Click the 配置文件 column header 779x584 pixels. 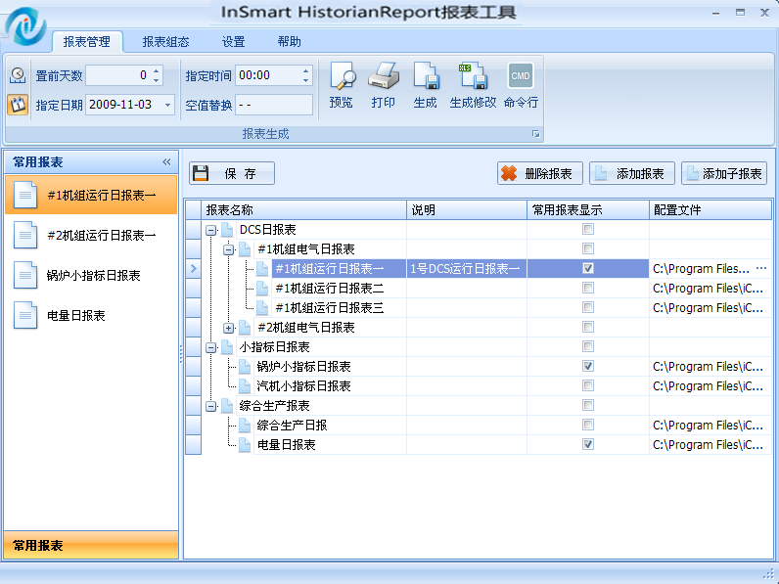(710, 210)
